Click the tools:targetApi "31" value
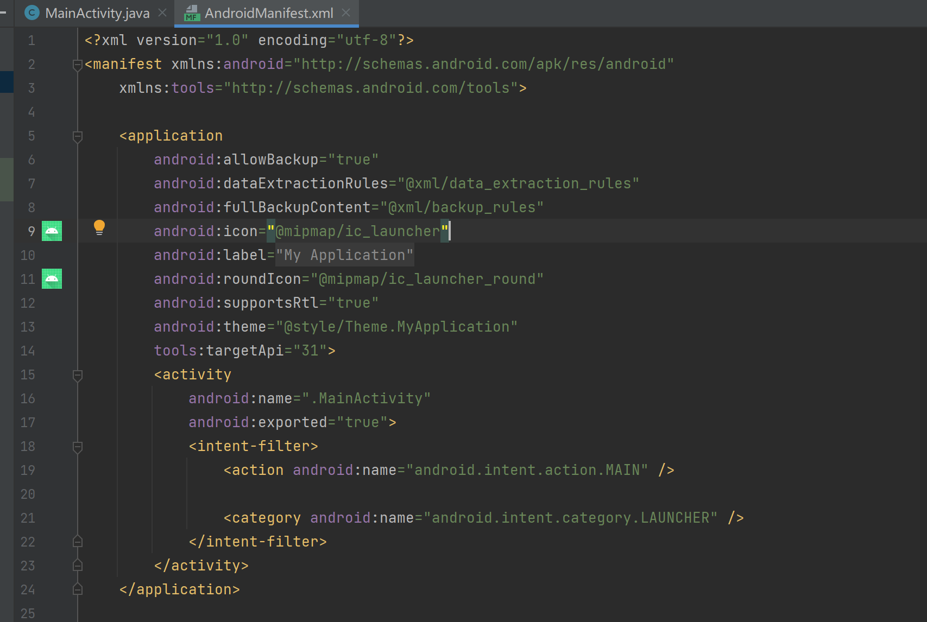The height and width of the screenshot is (622, 927). coord(311,351)
